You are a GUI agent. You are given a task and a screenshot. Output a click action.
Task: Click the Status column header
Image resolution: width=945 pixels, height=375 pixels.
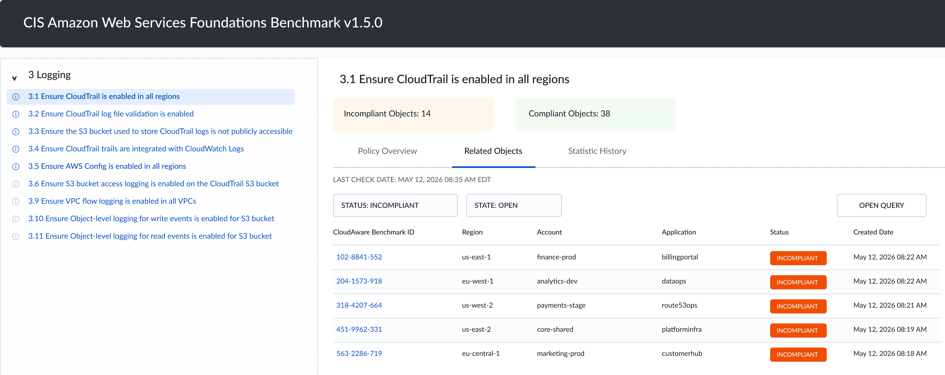[x=779, y=232]
